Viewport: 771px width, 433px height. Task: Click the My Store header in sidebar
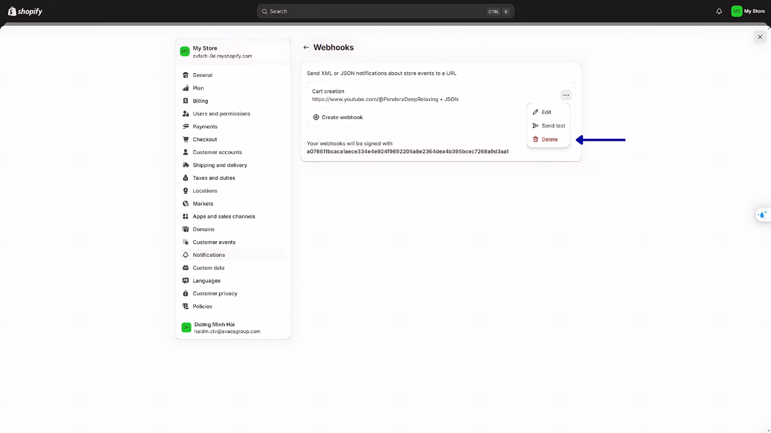coord(233,52)
